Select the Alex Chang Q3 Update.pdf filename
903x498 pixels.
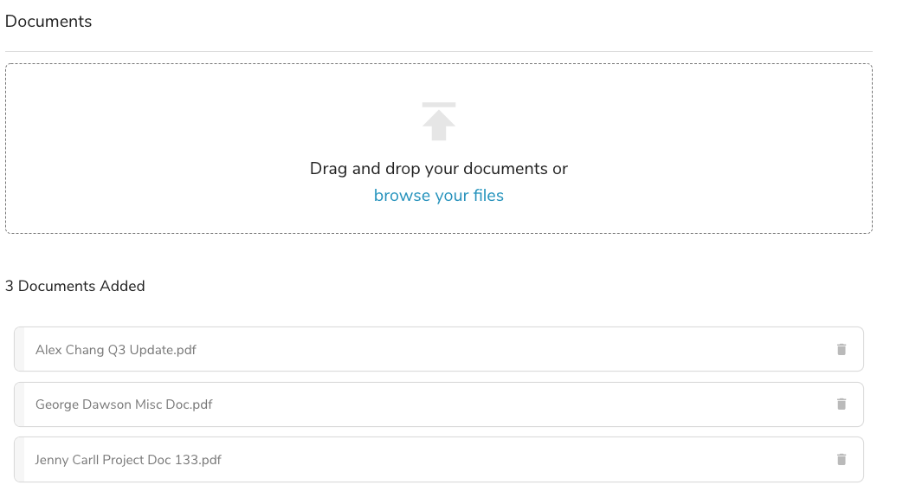pyautogui.click(x=116, y=350)
